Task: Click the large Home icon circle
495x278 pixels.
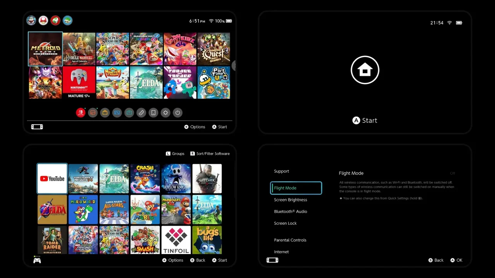Action: tap(365, 70)
